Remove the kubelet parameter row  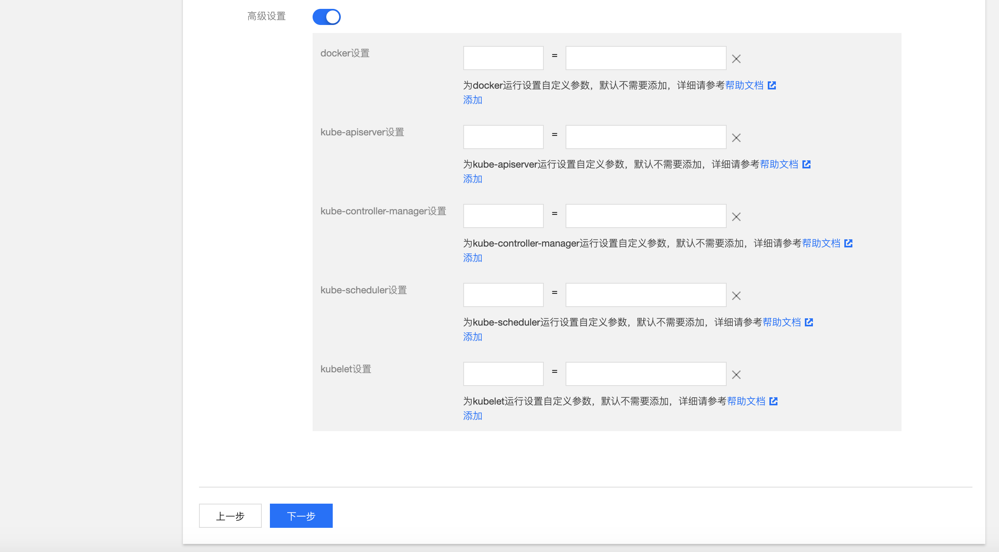[x=736, y=375]
